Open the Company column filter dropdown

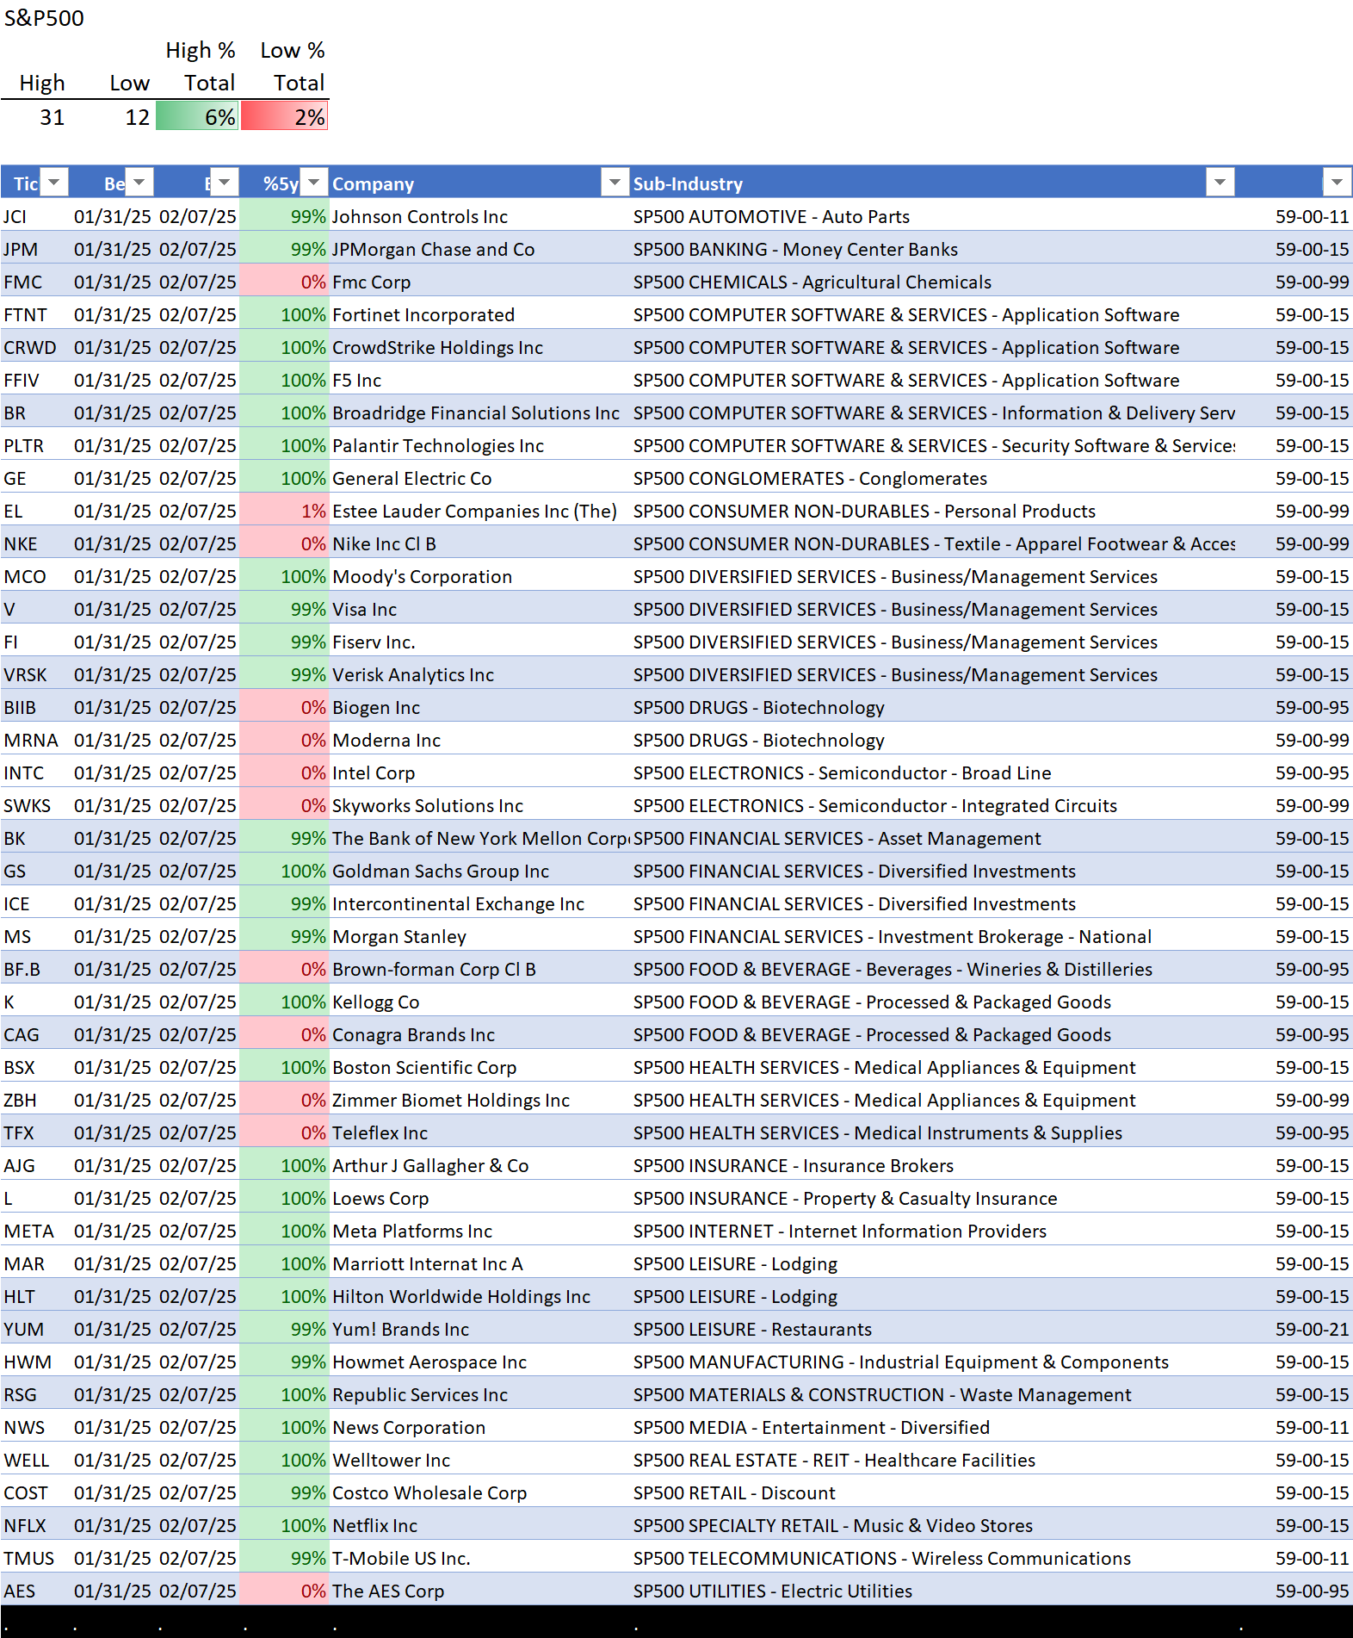pos(615,183)
